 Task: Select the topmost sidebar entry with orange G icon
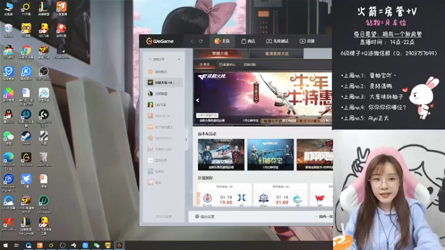click(x=164, y=72)
